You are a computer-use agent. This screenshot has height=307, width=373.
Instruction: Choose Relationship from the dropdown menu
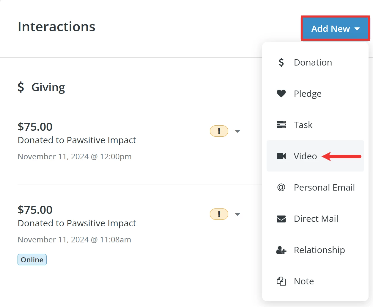point(319,250)
